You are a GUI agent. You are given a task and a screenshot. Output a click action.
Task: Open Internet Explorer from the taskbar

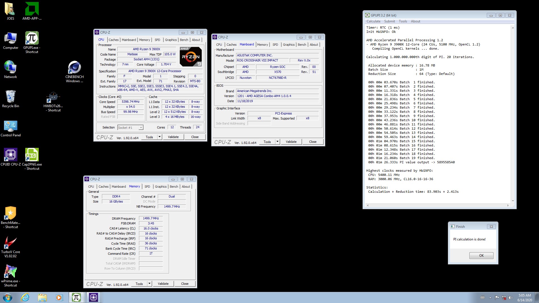coord(25,297)
